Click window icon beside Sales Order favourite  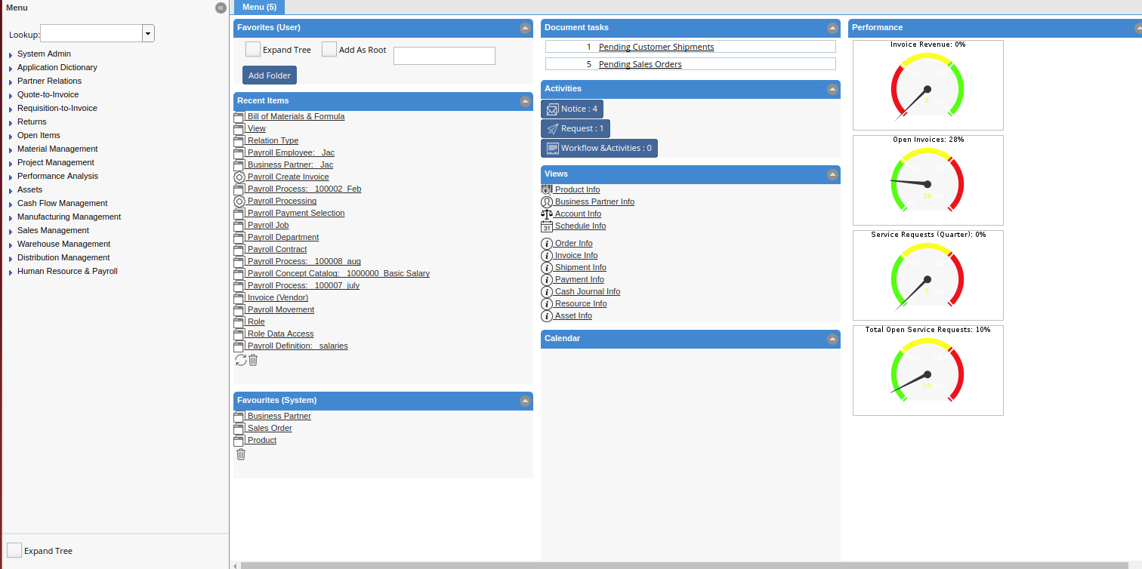pos(239,428)
